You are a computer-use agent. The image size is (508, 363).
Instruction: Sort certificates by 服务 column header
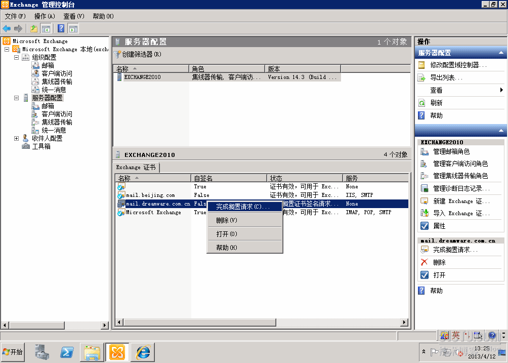376,178
